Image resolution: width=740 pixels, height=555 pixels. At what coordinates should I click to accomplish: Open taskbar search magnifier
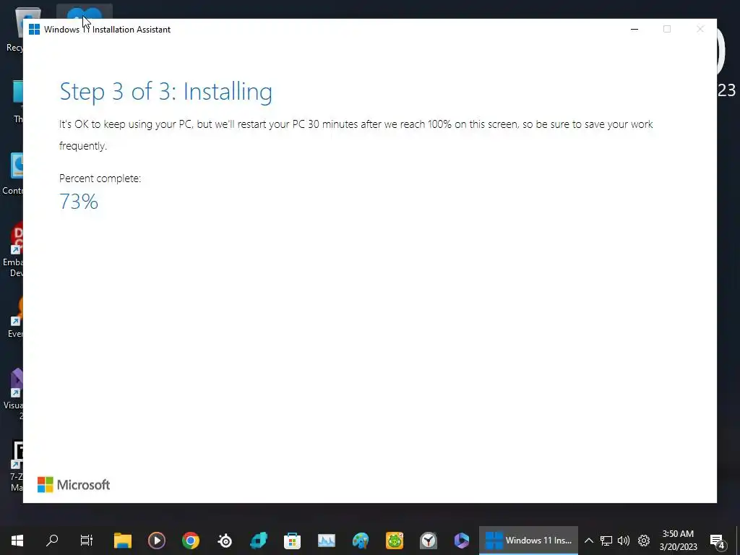pos(52,541)
